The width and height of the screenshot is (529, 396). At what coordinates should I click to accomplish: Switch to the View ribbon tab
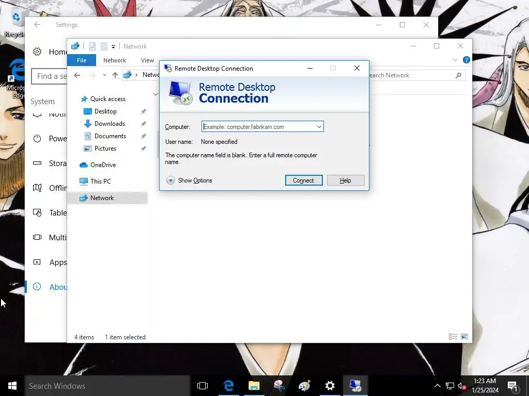[x=147, y=60]
